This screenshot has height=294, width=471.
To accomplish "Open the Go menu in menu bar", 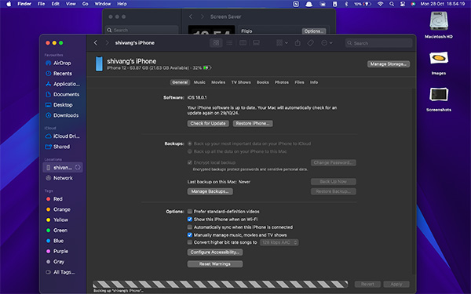I will point(86,4).
